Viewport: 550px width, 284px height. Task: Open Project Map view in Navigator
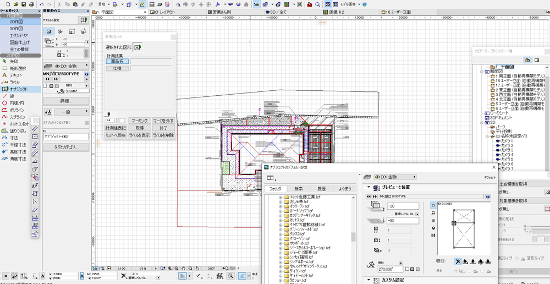click(527, 60)
